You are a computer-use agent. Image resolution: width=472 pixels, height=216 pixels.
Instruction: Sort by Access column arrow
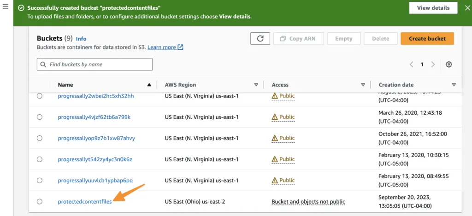click(363, 85)
